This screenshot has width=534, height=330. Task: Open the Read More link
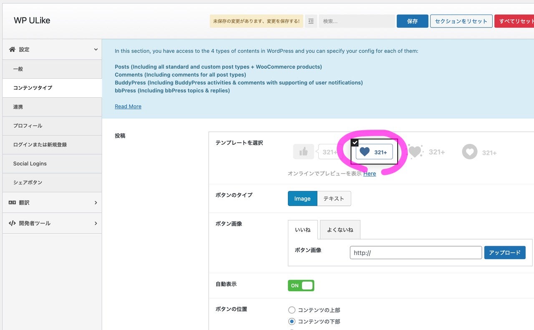128,106
